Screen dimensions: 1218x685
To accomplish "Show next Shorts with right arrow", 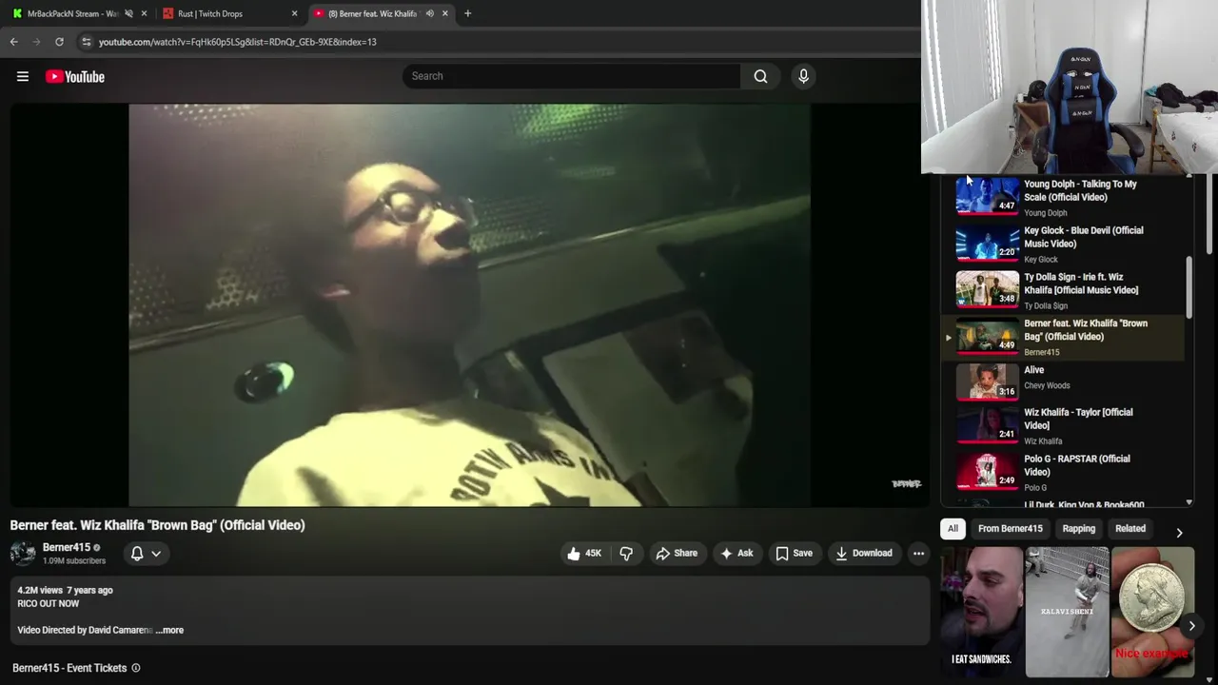I will pos(1191,626).
